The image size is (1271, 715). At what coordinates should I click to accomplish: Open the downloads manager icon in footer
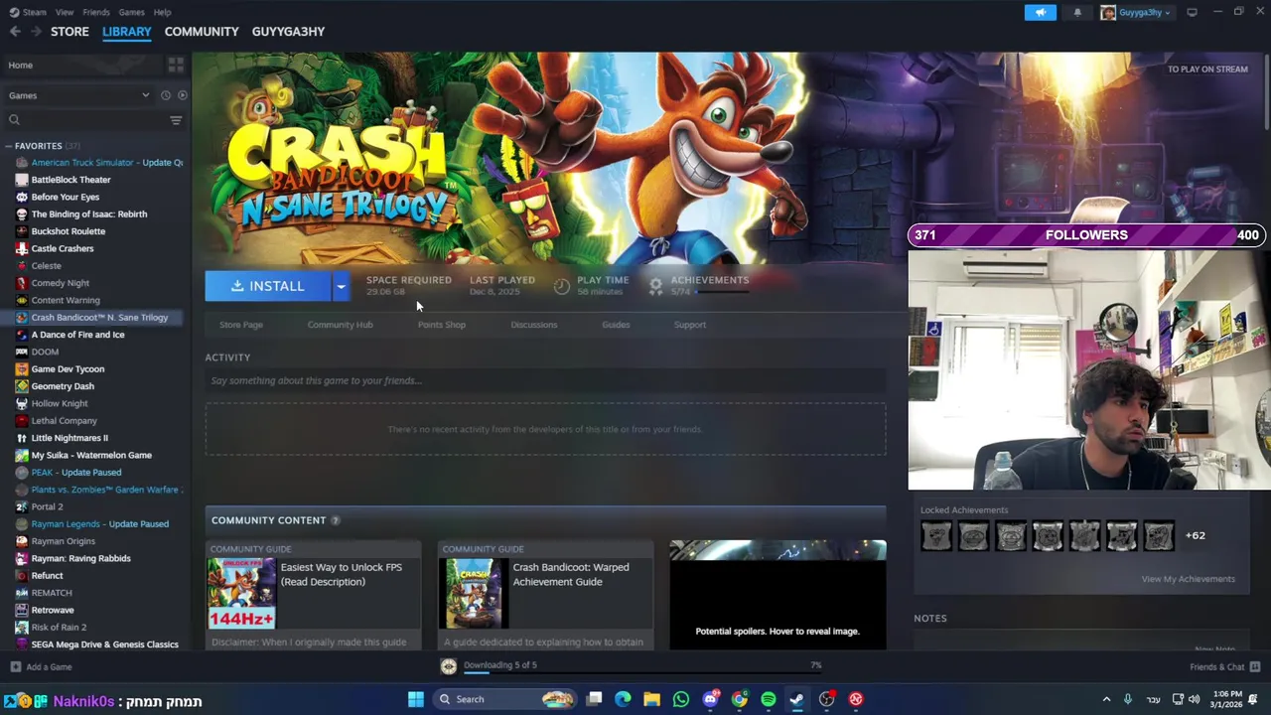point(449,666)
